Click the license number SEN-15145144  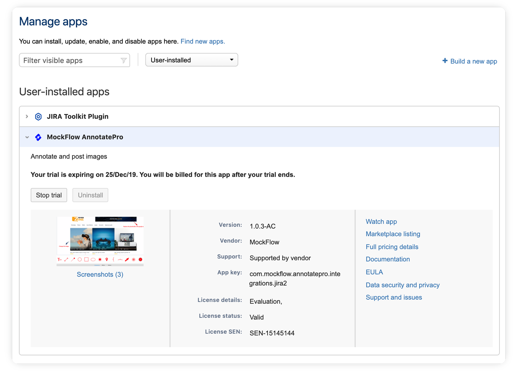(x=272, y=333)
